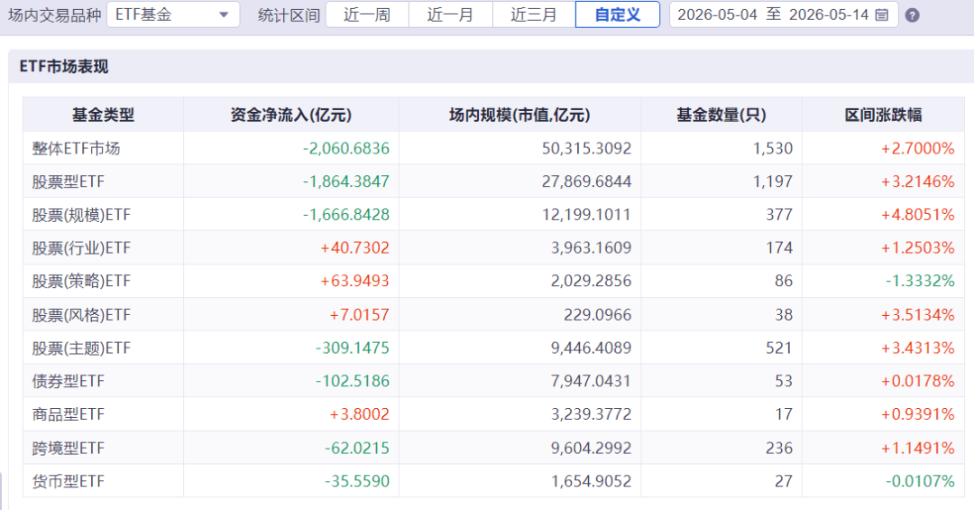Select the 跨境型ETF row label
Image resolution: width=974 pixels, height=510 pixels.
(69, 448)
